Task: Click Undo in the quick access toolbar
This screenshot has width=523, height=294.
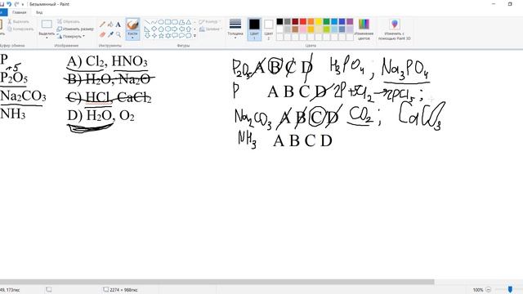Action: [9, 4]
